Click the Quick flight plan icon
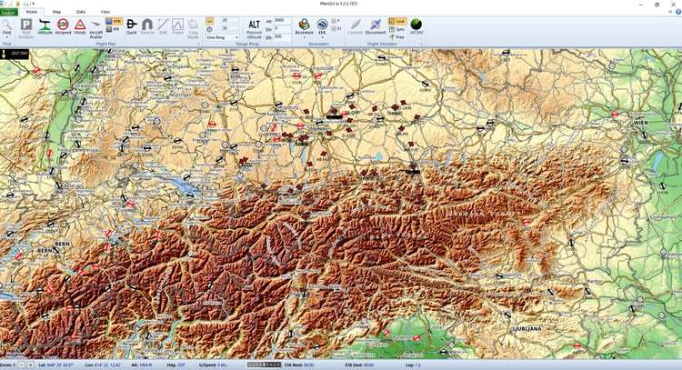The height and width of the screenshot is (370, 682). coord(131,25)
